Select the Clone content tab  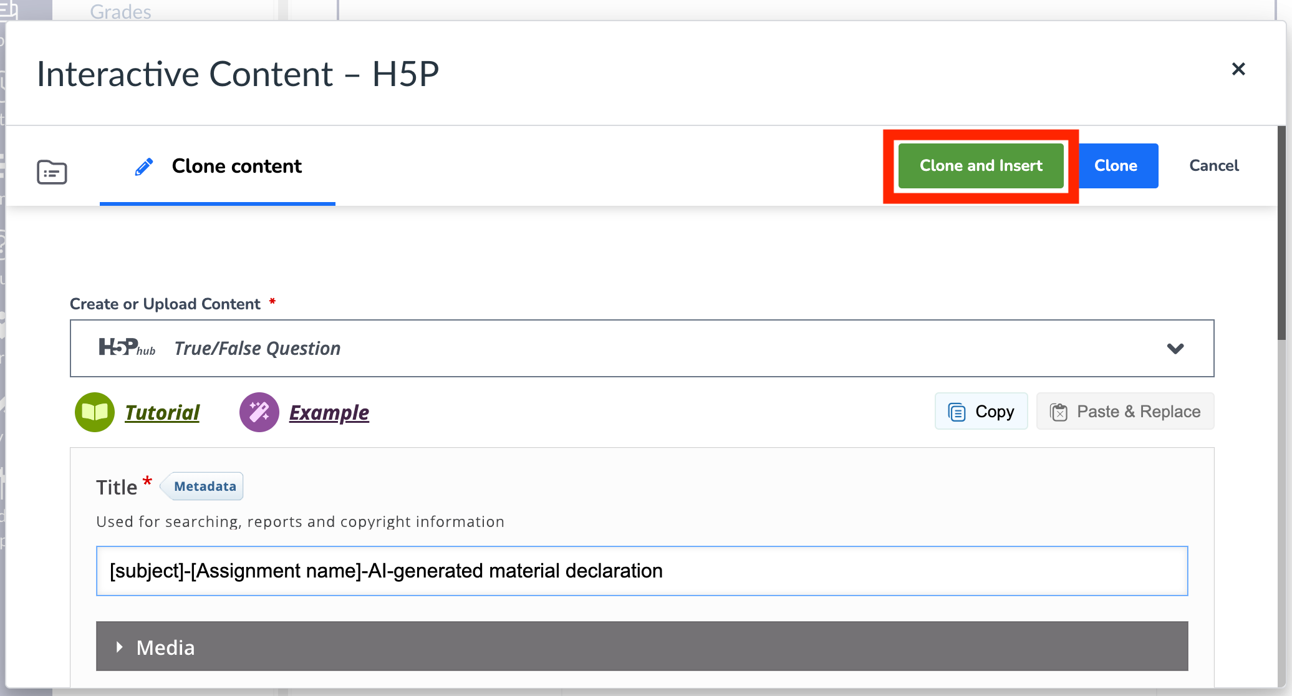218,167
